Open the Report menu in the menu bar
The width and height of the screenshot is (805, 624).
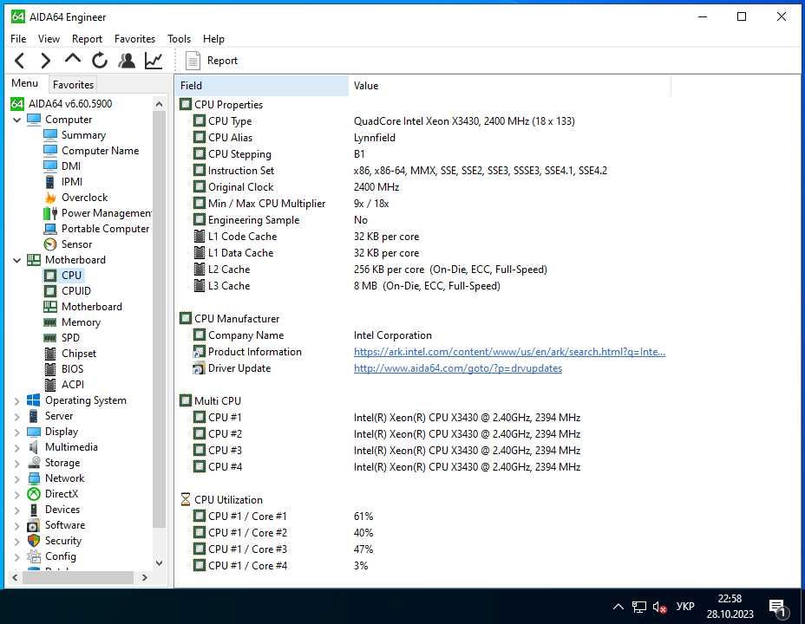[x=87, y=39]
